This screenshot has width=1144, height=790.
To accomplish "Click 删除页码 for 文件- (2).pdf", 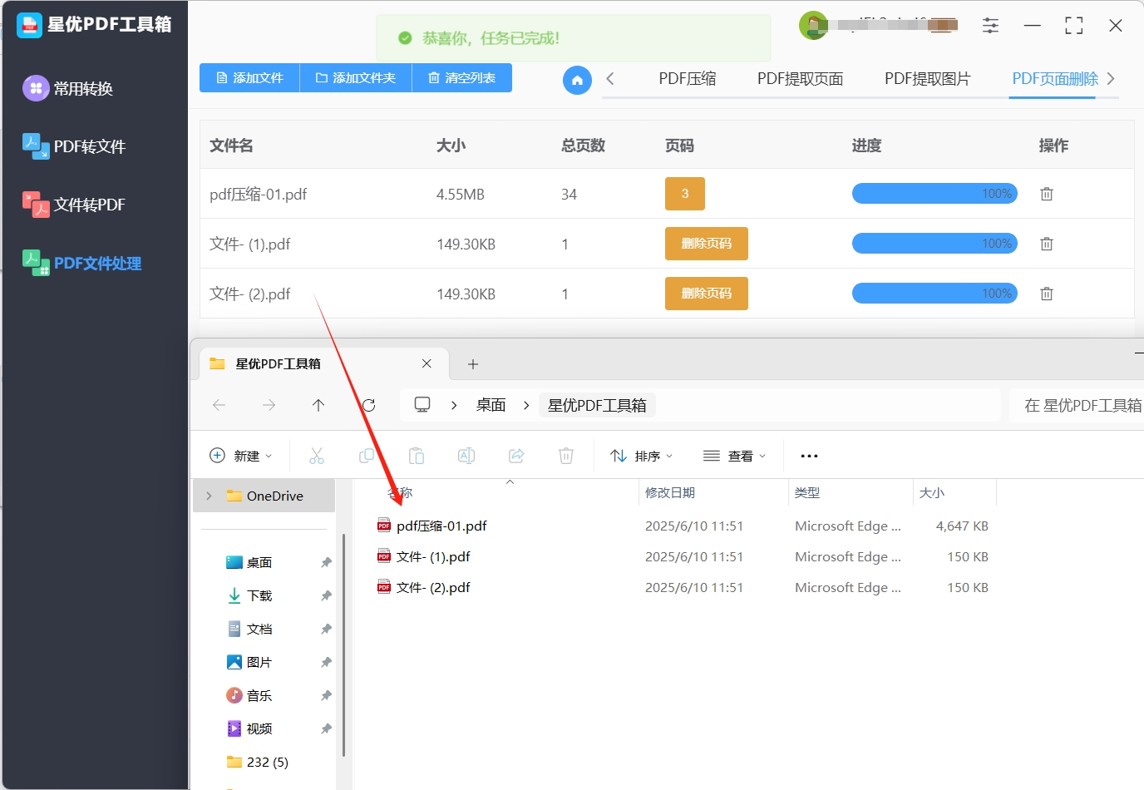I will (x=707, y=294).
